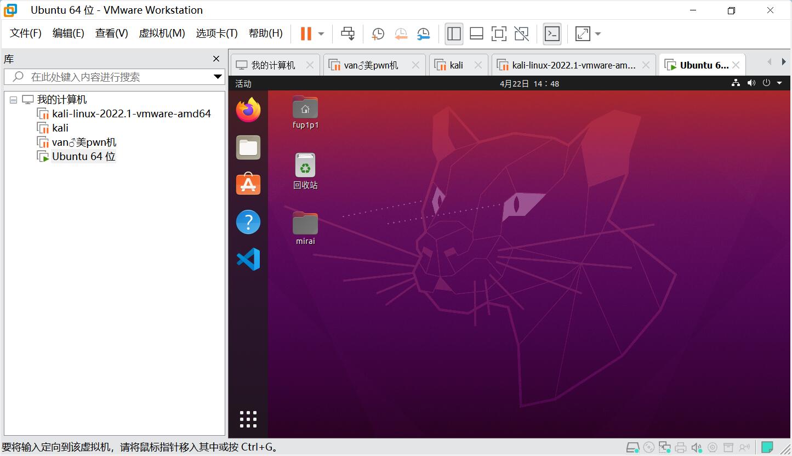Screen dimensions: 792x456
Task: Click the person-with-sound-waves device status icon
Action: (x=744, y=448)
